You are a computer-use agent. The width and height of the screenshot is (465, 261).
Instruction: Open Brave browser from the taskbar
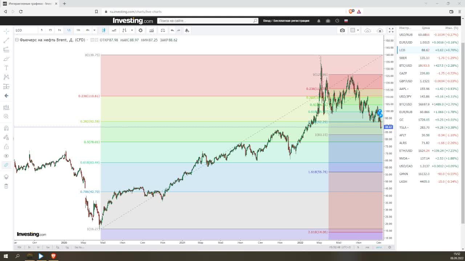[x=53, y=256]
